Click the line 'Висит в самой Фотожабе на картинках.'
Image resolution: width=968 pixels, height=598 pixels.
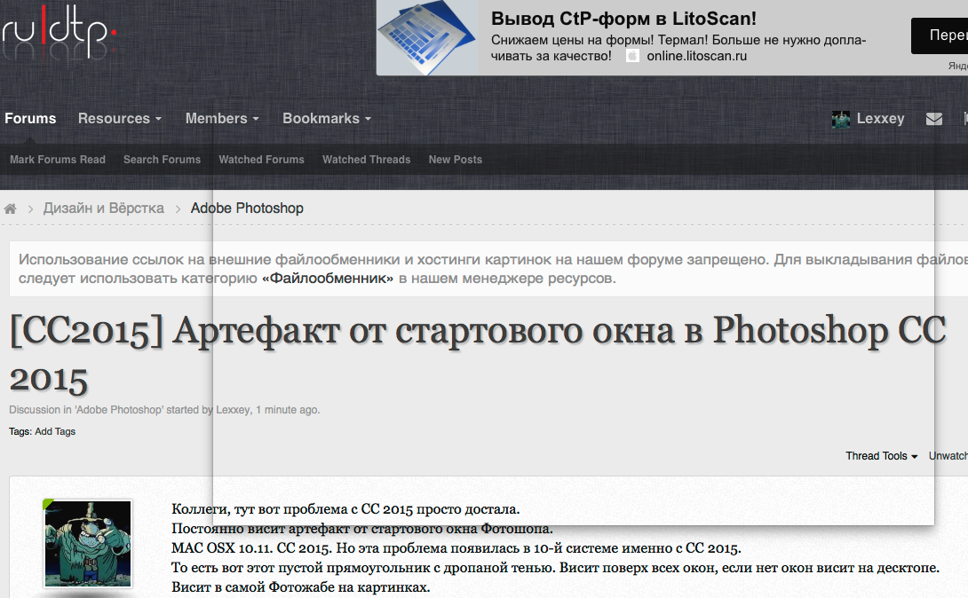(301, 586)
